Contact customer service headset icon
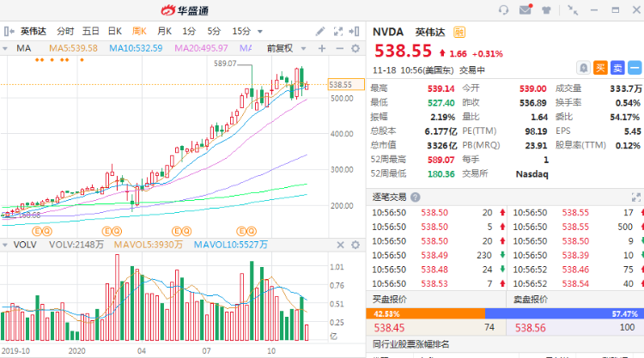 coord(503,9)
